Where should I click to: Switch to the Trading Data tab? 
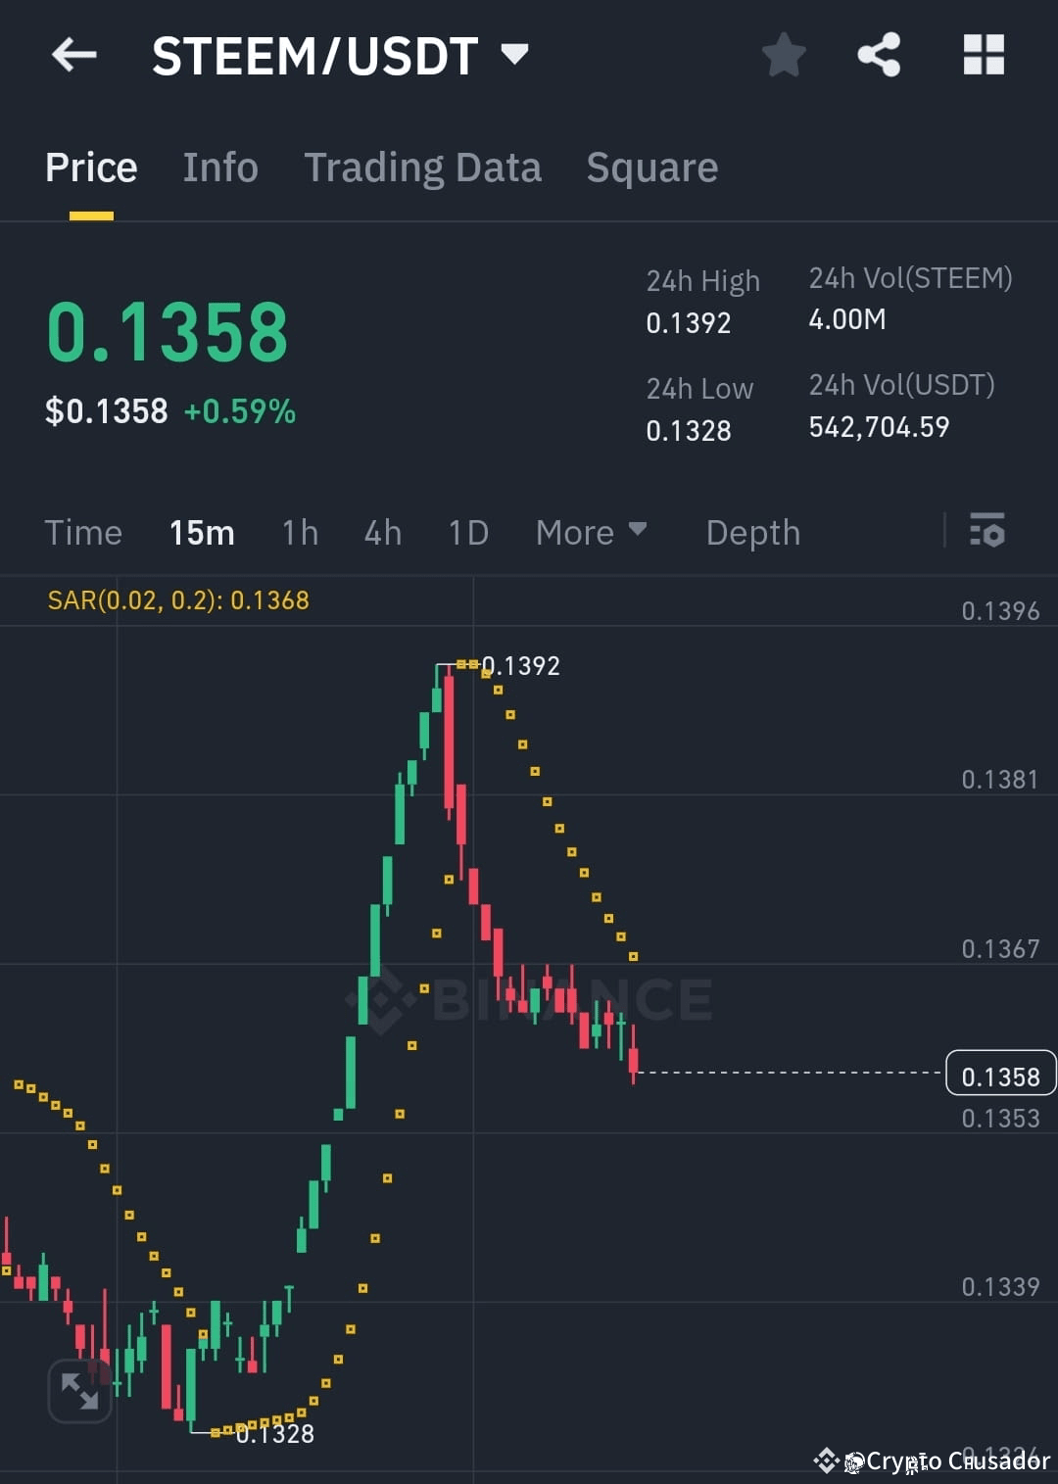click(x=423, y=167)
